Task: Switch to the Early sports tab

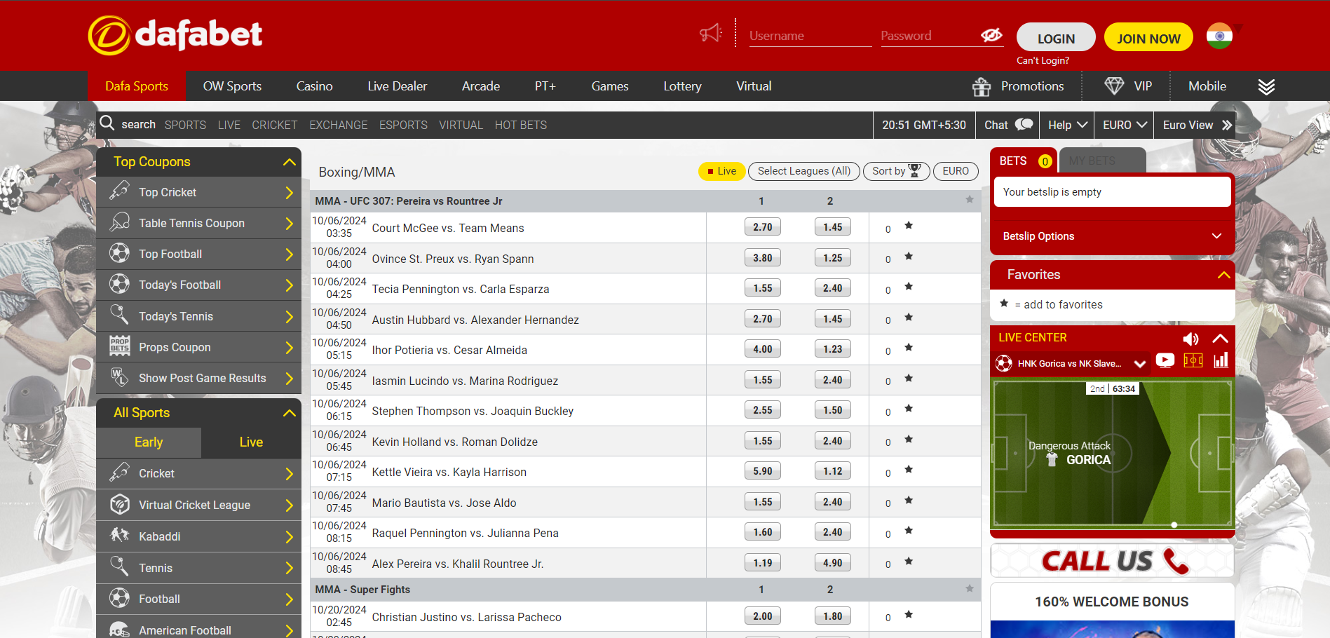Action: [x=149, y=442]
